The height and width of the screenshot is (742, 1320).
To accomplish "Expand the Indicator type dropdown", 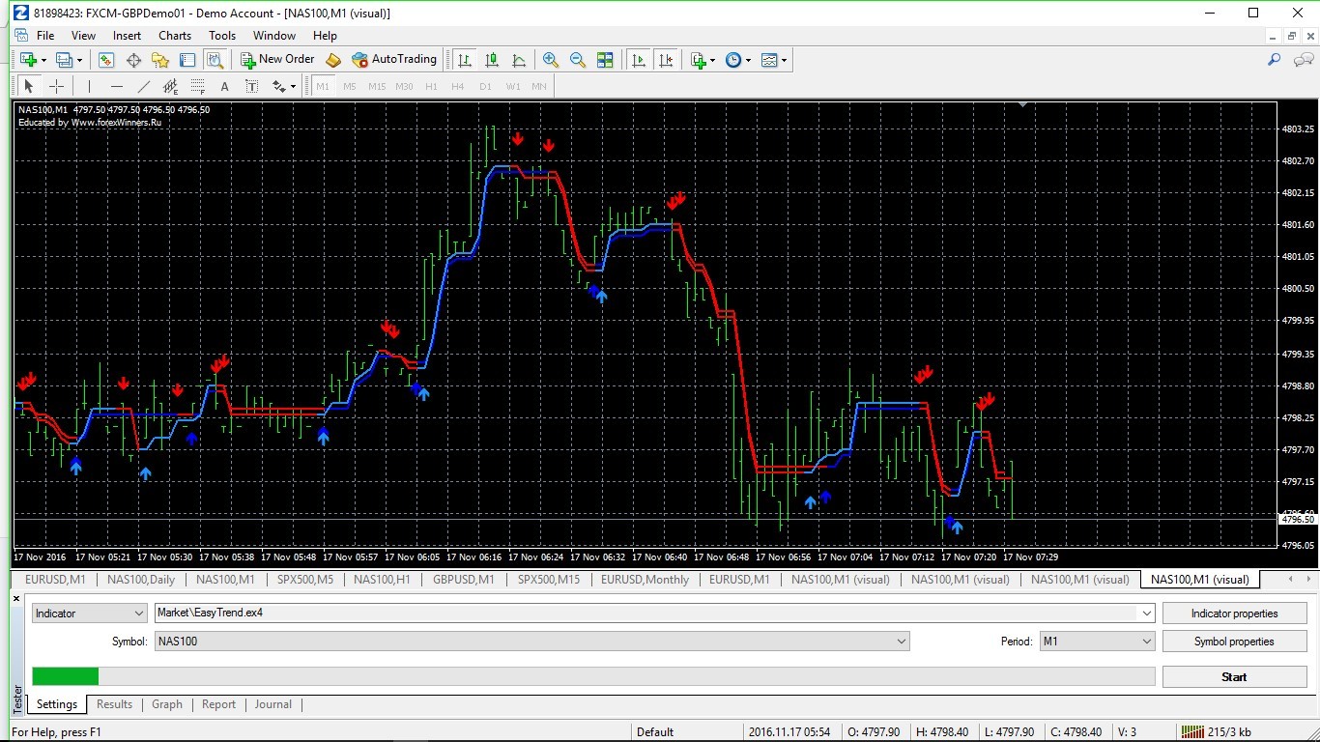I will pos(89,614).
